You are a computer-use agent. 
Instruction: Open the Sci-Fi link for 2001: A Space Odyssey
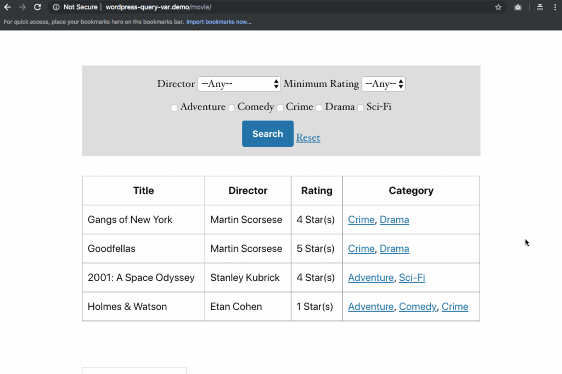[x=412, y=278]
